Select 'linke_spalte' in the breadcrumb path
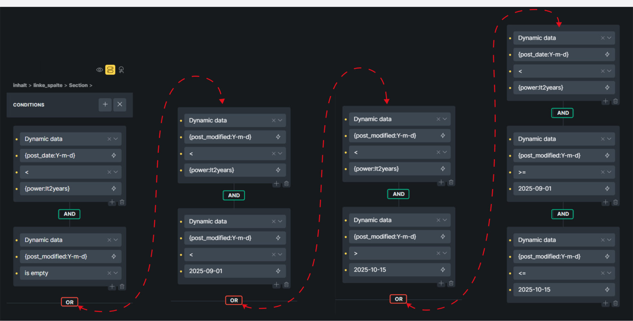Viewport: 633px width, 321px height. tap(48, 85)
